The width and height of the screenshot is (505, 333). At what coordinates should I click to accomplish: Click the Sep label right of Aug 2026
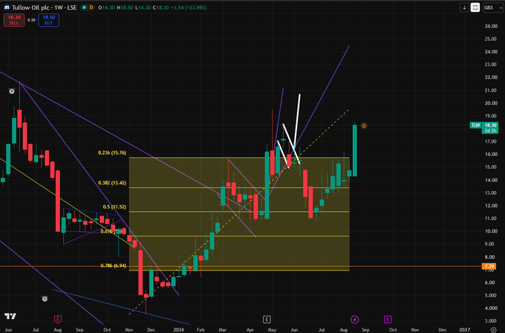tap(365, 330)
